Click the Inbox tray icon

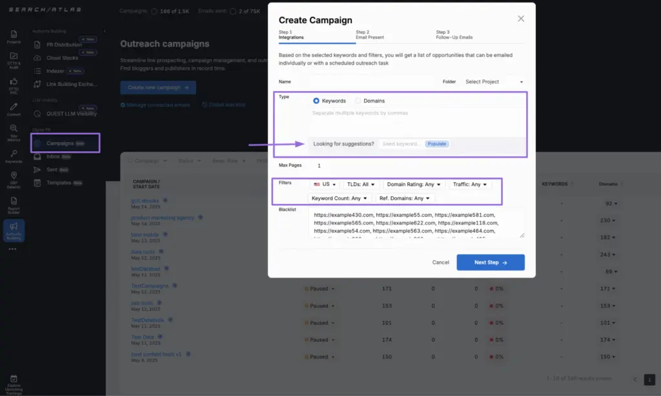tap(37, 156)
